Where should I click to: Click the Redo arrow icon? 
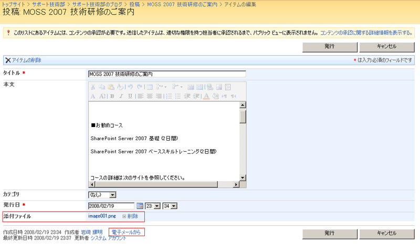pos(140,87)
